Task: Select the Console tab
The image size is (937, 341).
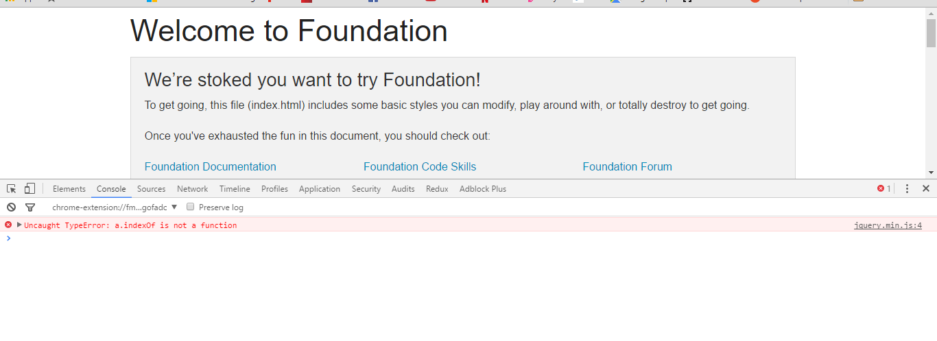Action: (x=111, y=189)
